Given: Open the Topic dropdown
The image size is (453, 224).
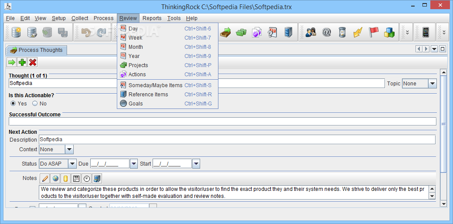Looking at the screenshot, I should (x=432, y=84).
